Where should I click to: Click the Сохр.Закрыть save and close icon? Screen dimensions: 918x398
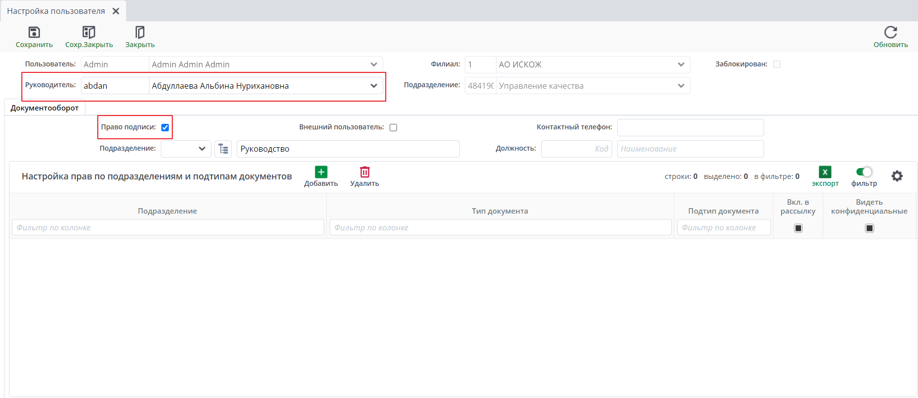point(89,33)
